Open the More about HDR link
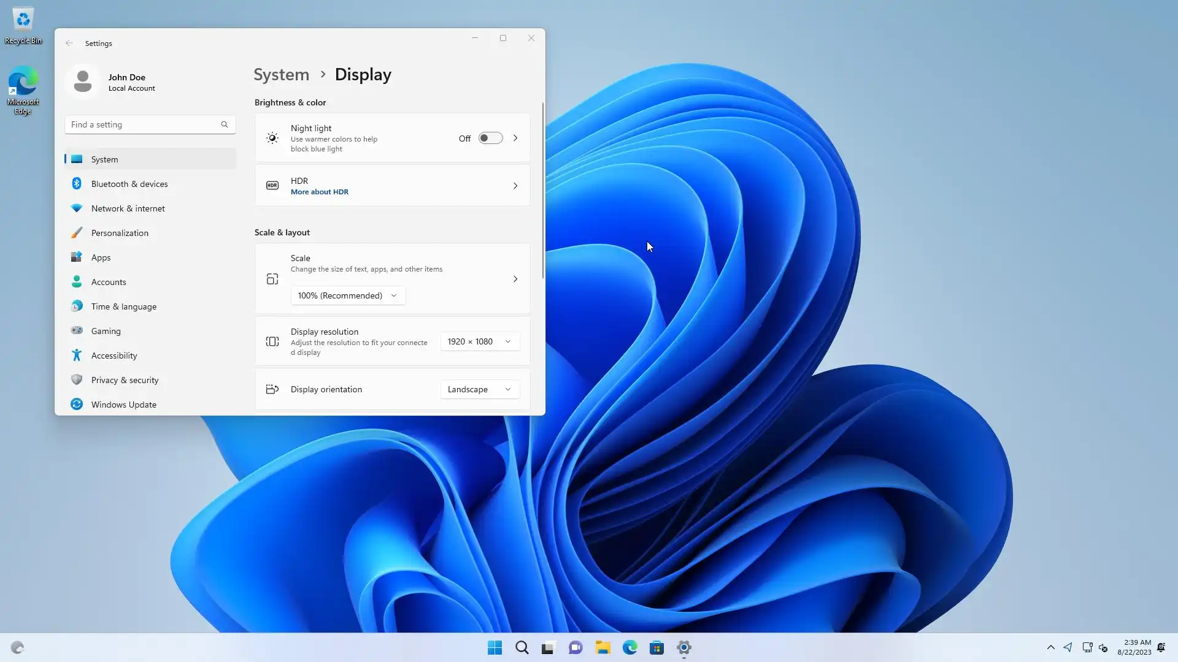This screenshot has height=662, width=1178. (x=319, y=192)
